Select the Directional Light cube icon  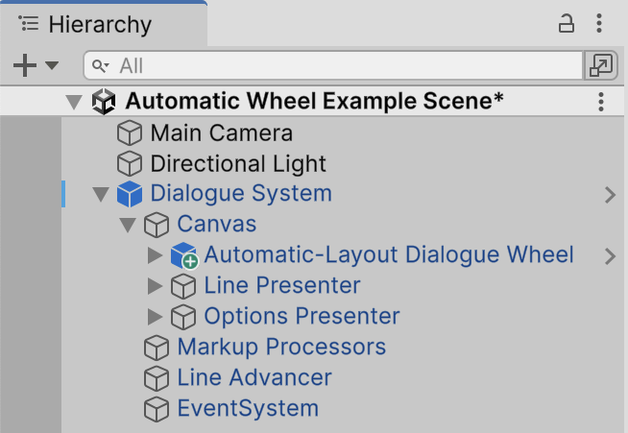pyautogui.click(x=130, y=164)
